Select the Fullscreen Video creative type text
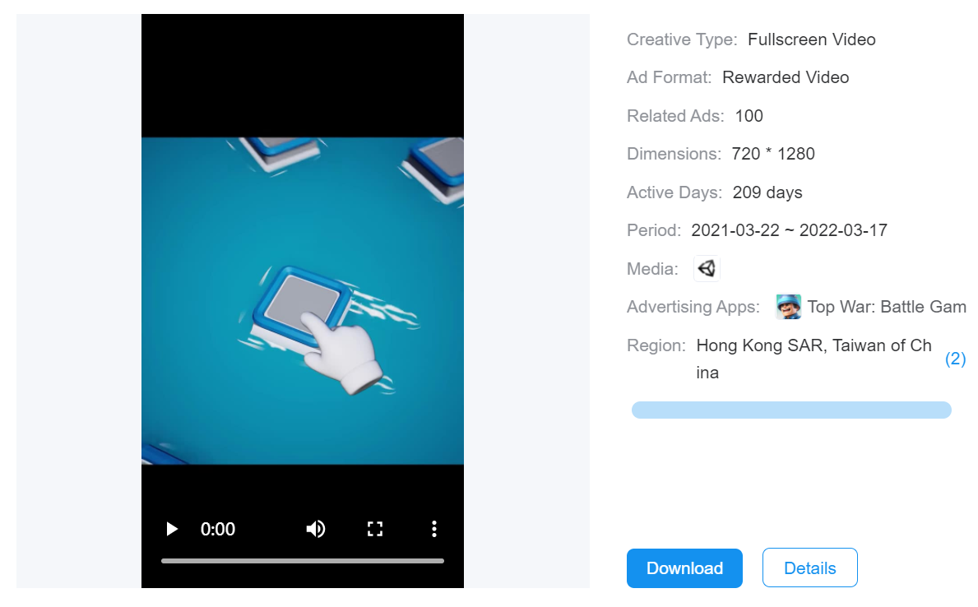This screenshot has height=607, width=978. click(x=811, y=39)
